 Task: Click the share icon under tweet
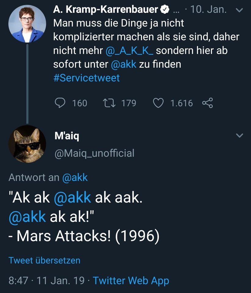207,103
